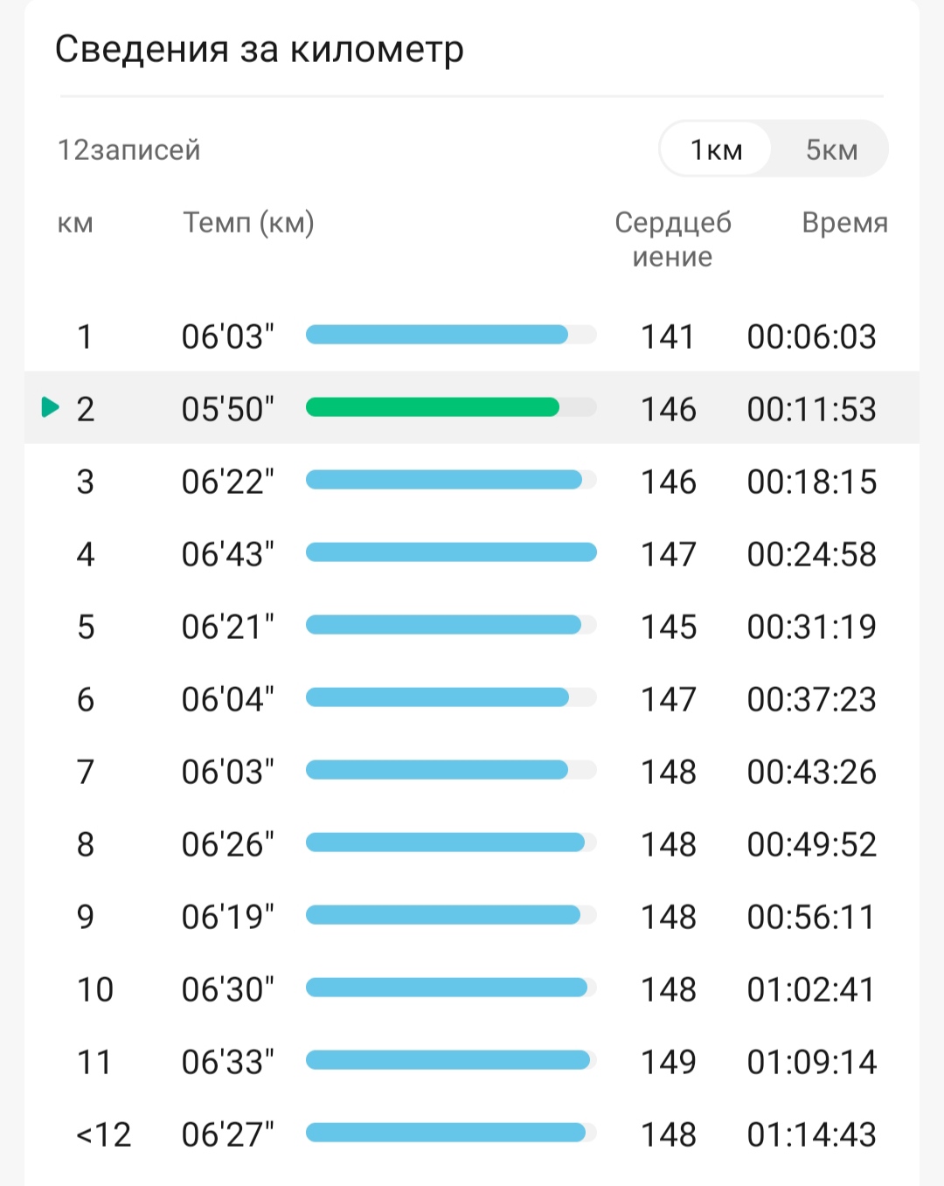Switch to the 5км split view
Viewport: 944px width, 1186px height.
click(x=831, y=149)
